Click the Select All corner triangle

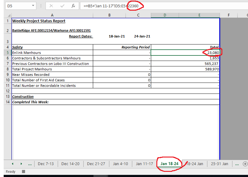pyautogui.click(x=9, y=15)
